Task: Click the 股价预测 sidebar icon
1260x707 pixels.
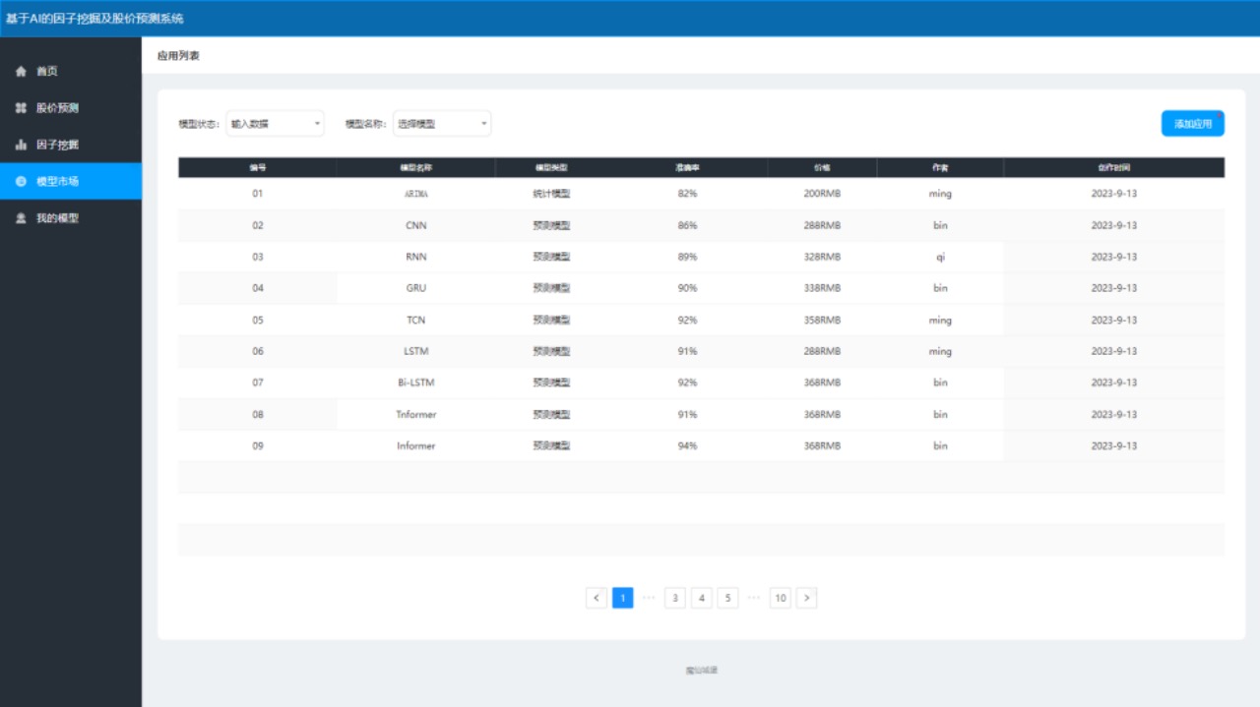Action: (x=21, y=108)
